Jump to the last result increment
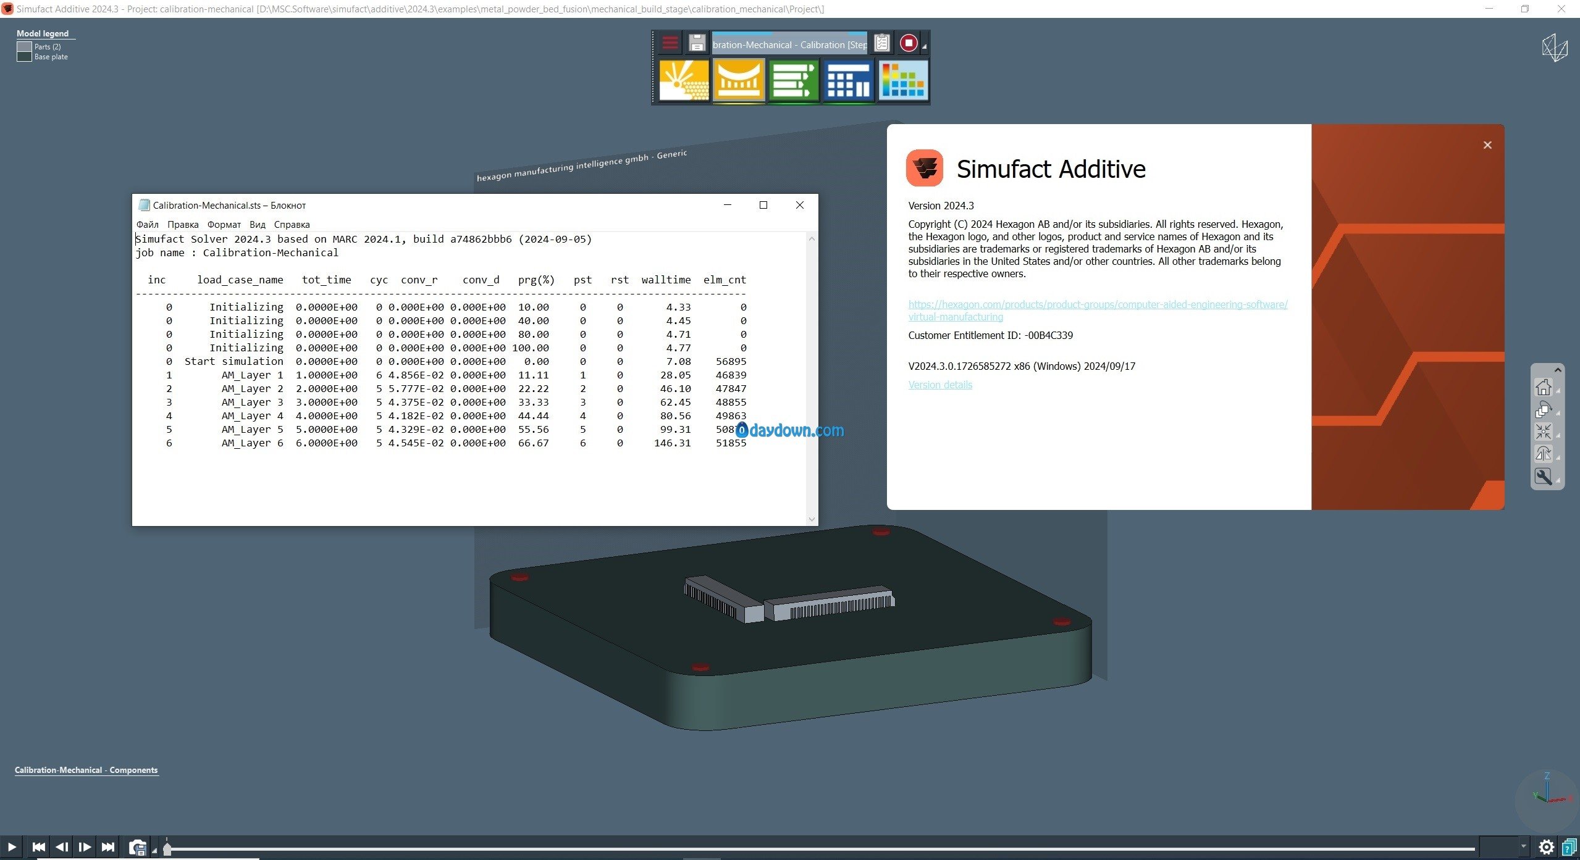 (x=107, y=846)
